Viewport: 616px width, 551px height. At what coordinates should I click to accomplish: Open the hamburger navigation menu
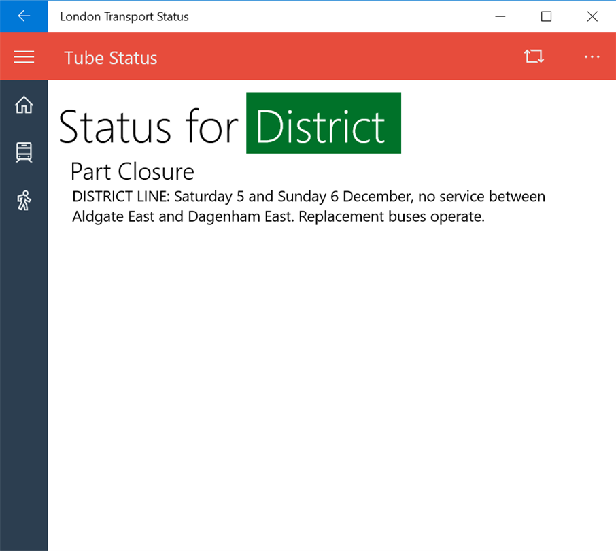(x=24, y=57)
